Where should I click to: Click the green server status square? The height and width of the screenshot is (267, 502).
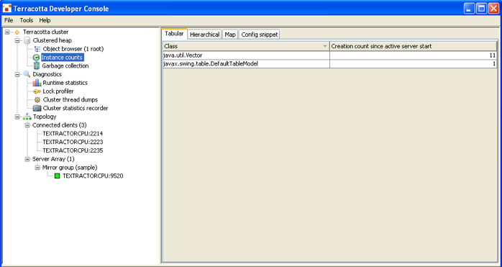click(x=57, y=176)
